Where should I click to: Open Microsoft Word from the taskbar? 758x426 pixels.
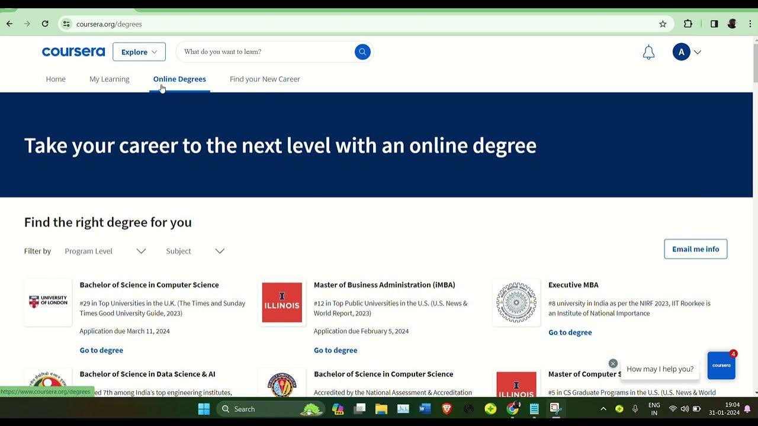pos(425,409)
